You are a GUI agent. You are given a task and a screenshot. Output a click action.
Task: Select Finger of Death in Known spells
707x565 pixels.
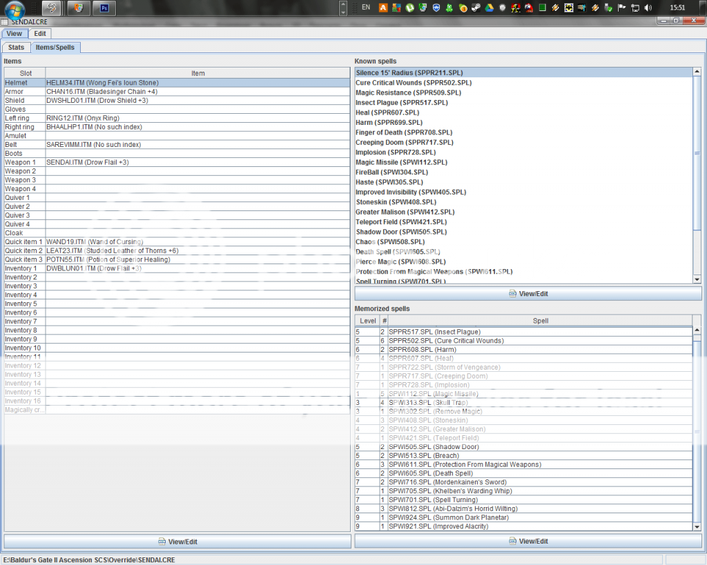pyautogui.click(x=404, y=132)
